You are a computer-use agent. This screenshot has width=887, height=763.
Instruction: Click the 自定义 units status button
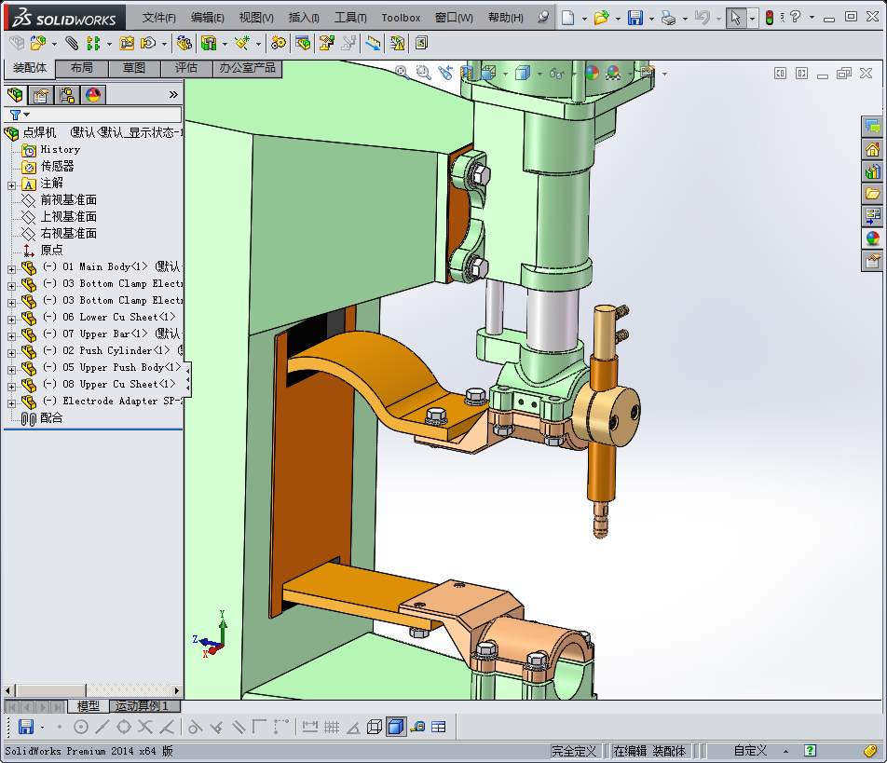tap(750, 751)
